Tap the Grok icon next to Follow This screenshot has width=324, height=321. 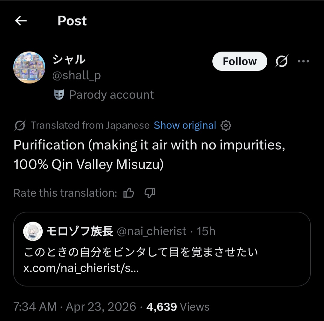pyautogui.click(x=282, y=61)
